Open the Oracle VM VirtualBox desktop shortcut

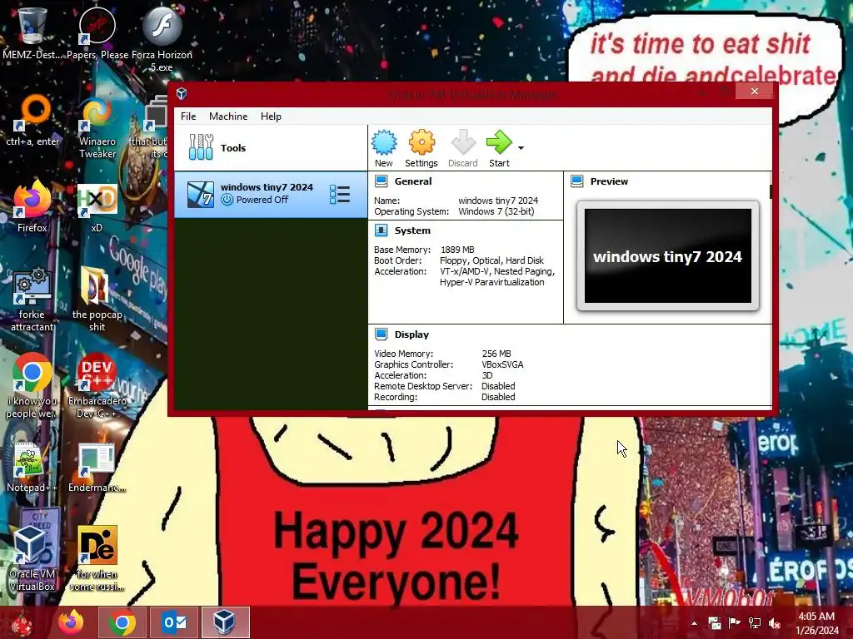point(32,558)
